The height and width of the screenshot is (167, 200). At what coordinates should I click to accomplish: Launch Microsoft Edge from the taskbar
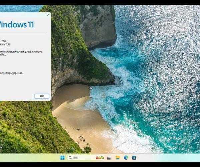pos(126,158)
